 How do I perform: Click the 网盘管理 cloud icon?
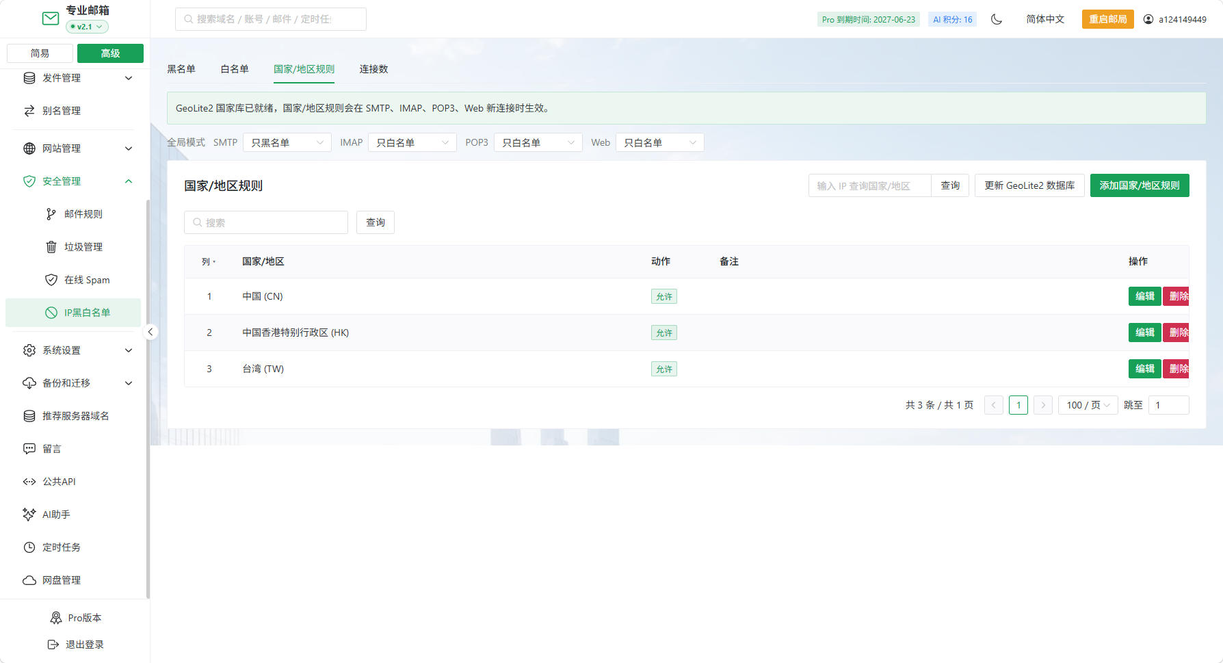(29, 580)
